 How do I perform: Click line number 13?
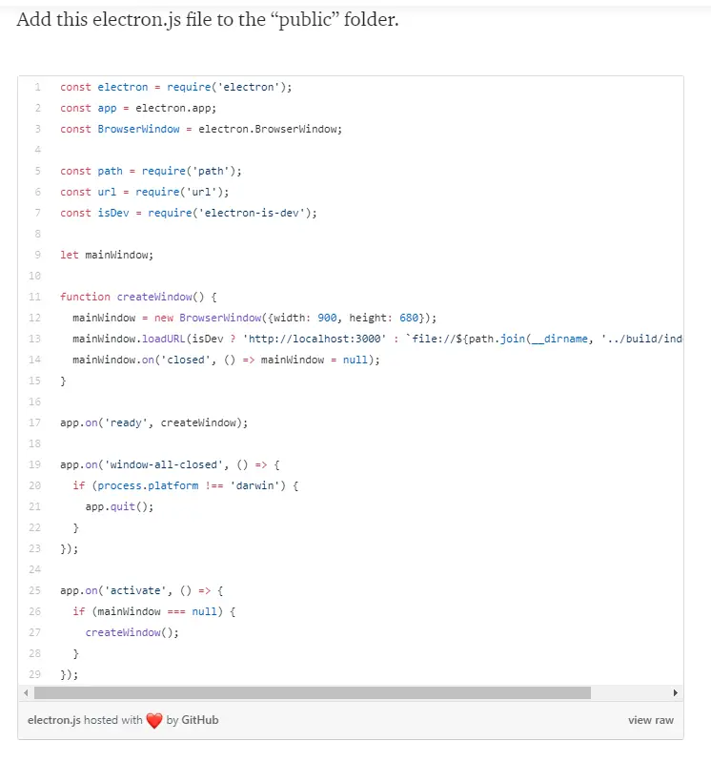click(34, 339)
